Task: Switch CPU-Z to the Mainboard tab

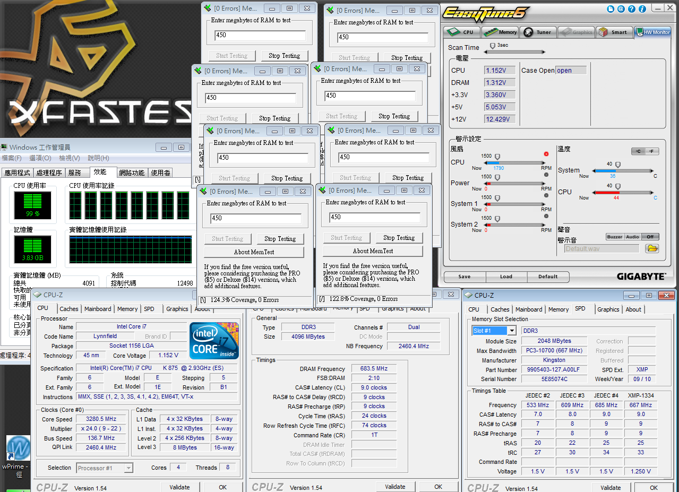Action: coord(98,308)
